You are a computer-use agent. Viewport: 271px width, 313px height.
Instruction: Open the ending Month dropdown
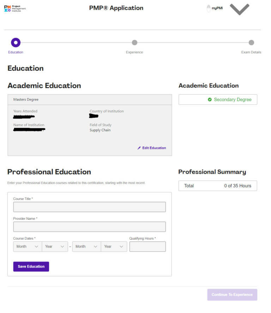point(86,246)
